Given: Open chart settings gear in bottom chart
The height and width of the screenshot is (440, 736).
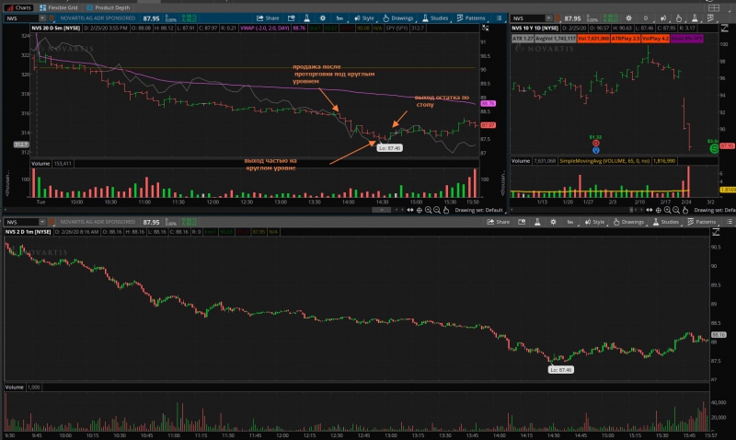Looking at the screenshot, I should coord(553,222).
